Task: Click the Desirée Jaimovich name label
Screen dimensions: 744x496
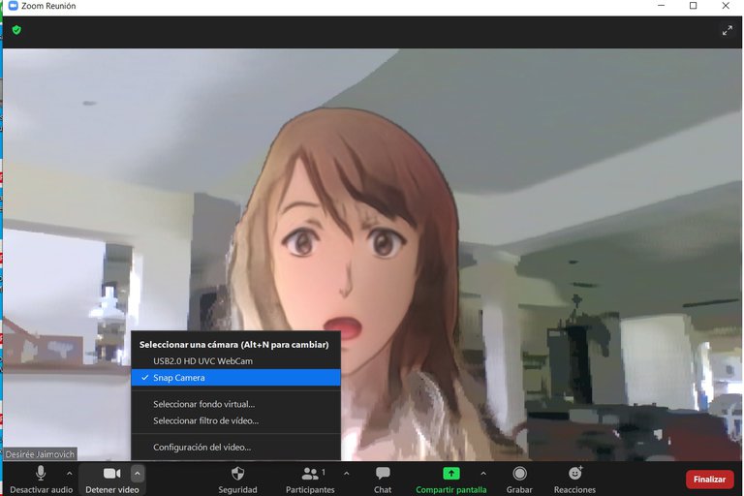Action: point(40,454)
